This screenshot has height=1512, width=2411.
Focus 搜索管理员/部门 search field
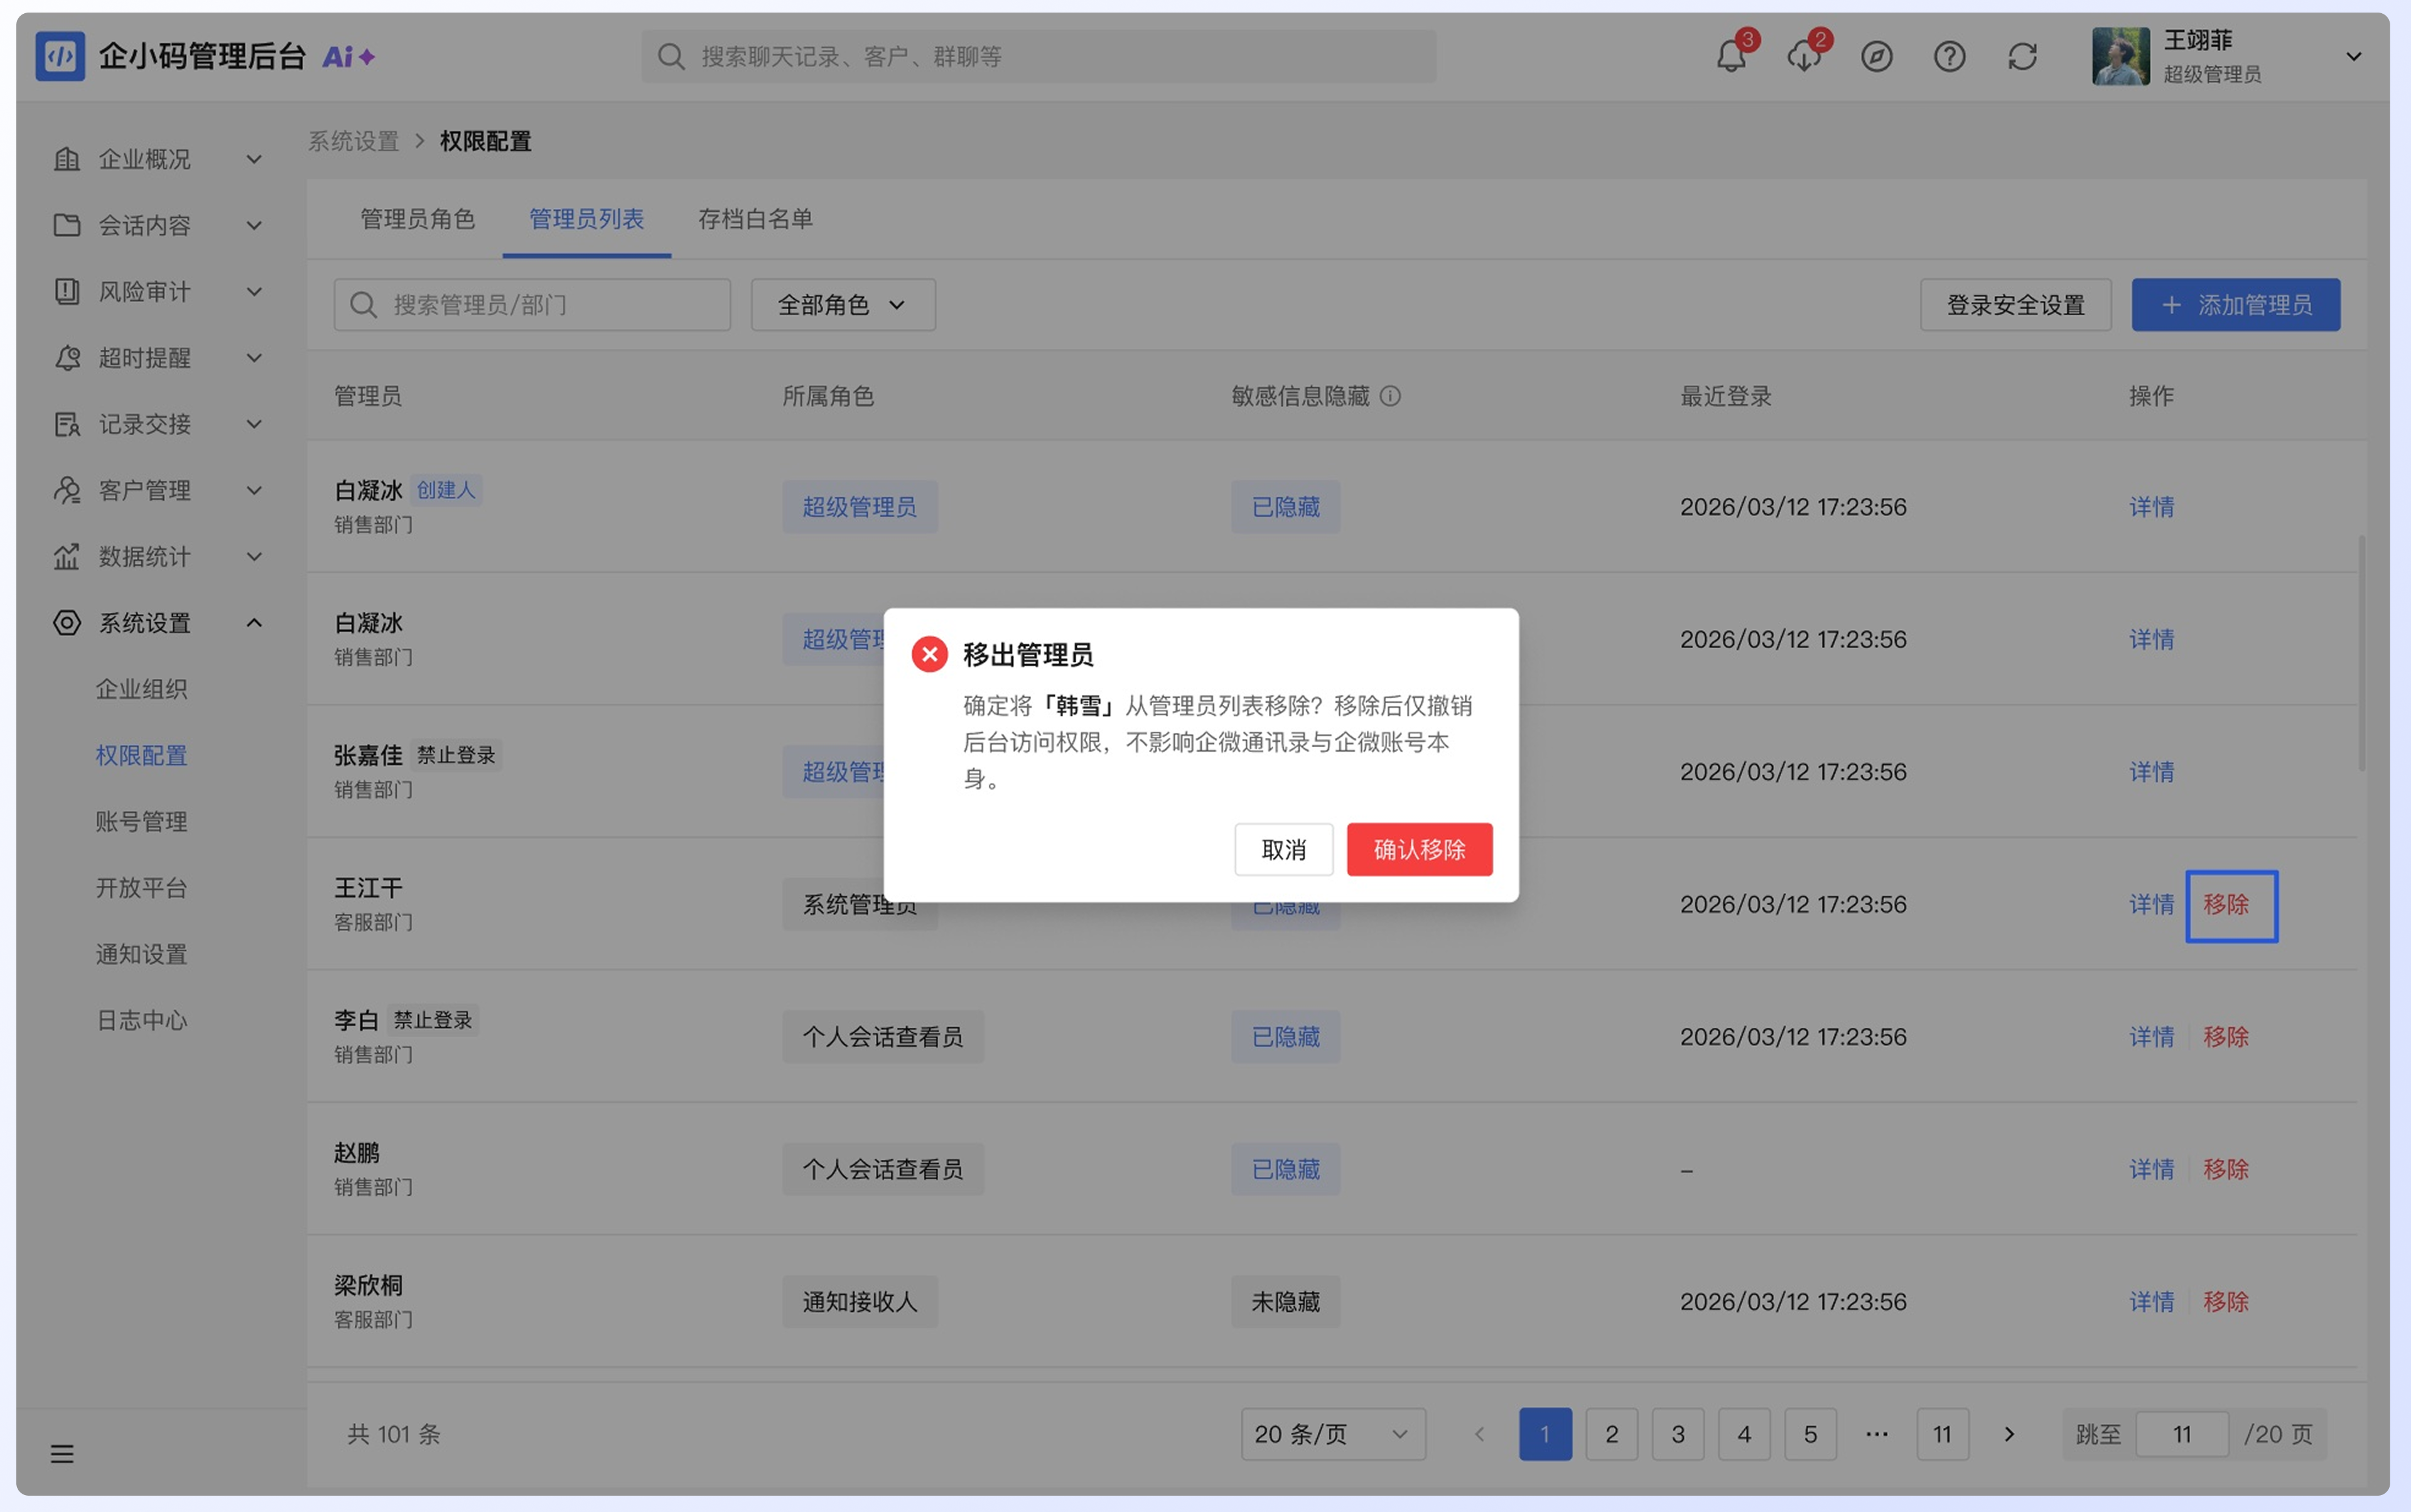[x=532, y=305]
